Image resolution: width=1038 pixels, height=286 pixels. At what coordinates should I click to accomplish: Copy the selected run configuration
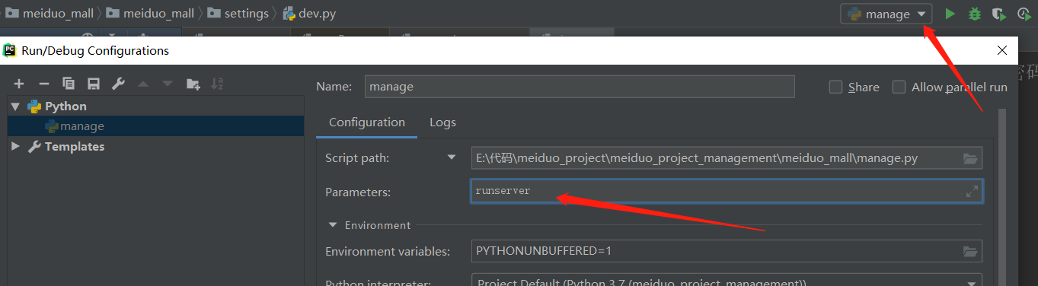69,84
